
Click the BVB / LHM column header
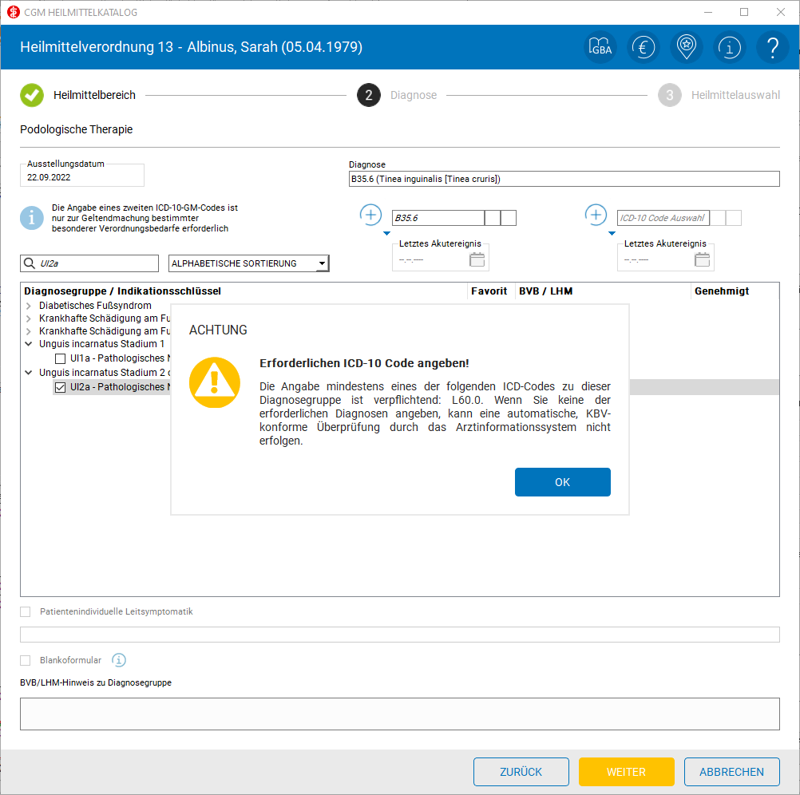(545, 291)
